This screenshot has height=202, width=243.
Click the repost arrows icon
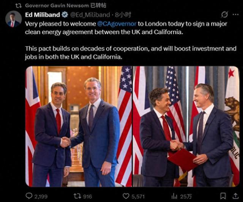tap(77, 196)
